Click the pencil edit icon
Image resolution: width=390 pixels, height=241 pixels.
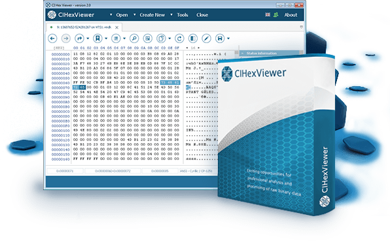pos(206,39)
